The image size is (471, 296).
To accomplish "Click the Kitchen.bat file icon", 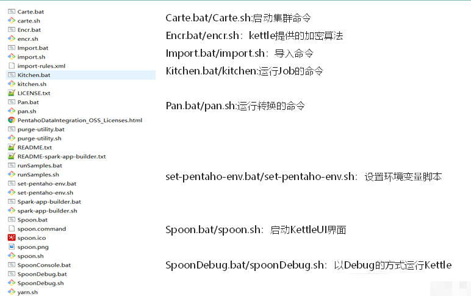I will click(12, 74).
